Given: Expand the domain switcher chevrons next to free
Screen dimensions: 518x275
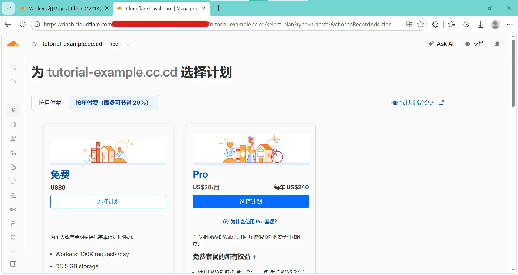Looking at the screenshot, I should click(129, 44).
